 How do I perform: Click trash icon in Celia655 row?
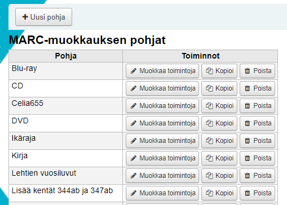click(248, 106)
